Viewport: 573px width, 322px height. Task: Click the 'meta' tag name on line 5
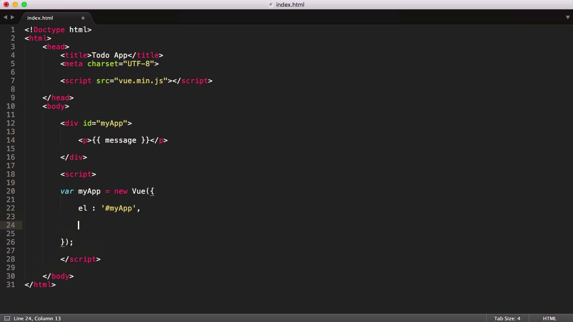74,64
